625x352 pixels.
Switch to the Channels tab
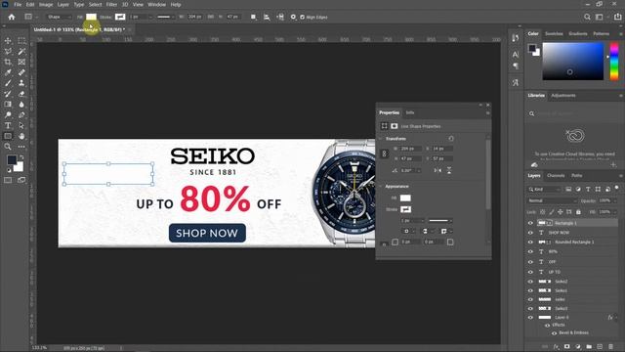point(556,176)
